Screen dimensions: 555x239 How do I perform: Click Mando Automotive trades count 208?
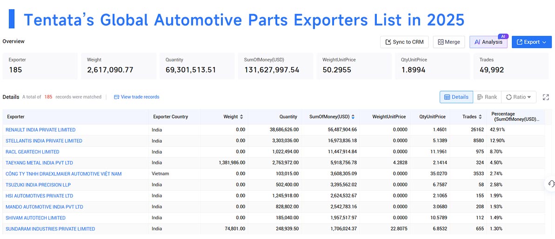(x=480, y=207)
